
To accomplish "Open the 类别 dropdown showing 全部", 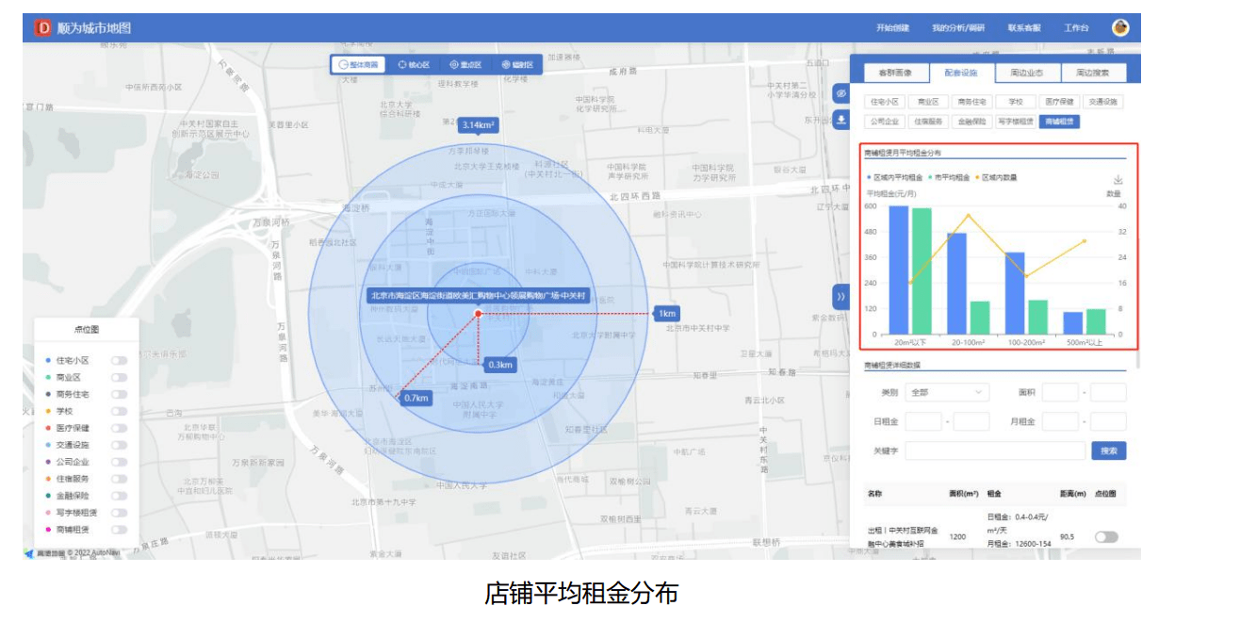I will tap(950, 392).
